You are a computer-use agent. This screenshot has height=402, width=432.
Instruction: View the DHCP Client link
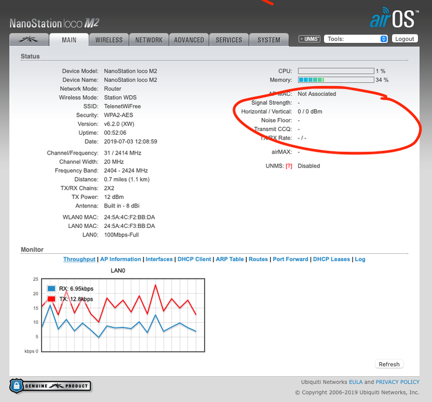(x=194, y=259)
